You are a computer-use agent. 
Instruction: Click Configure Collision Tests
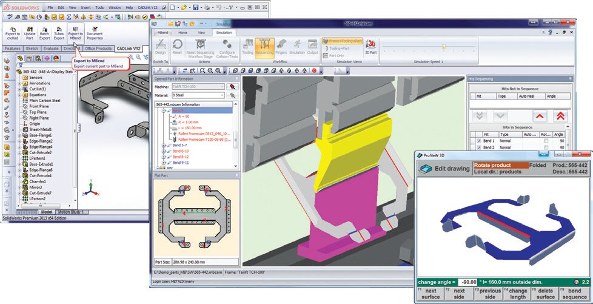227,48
